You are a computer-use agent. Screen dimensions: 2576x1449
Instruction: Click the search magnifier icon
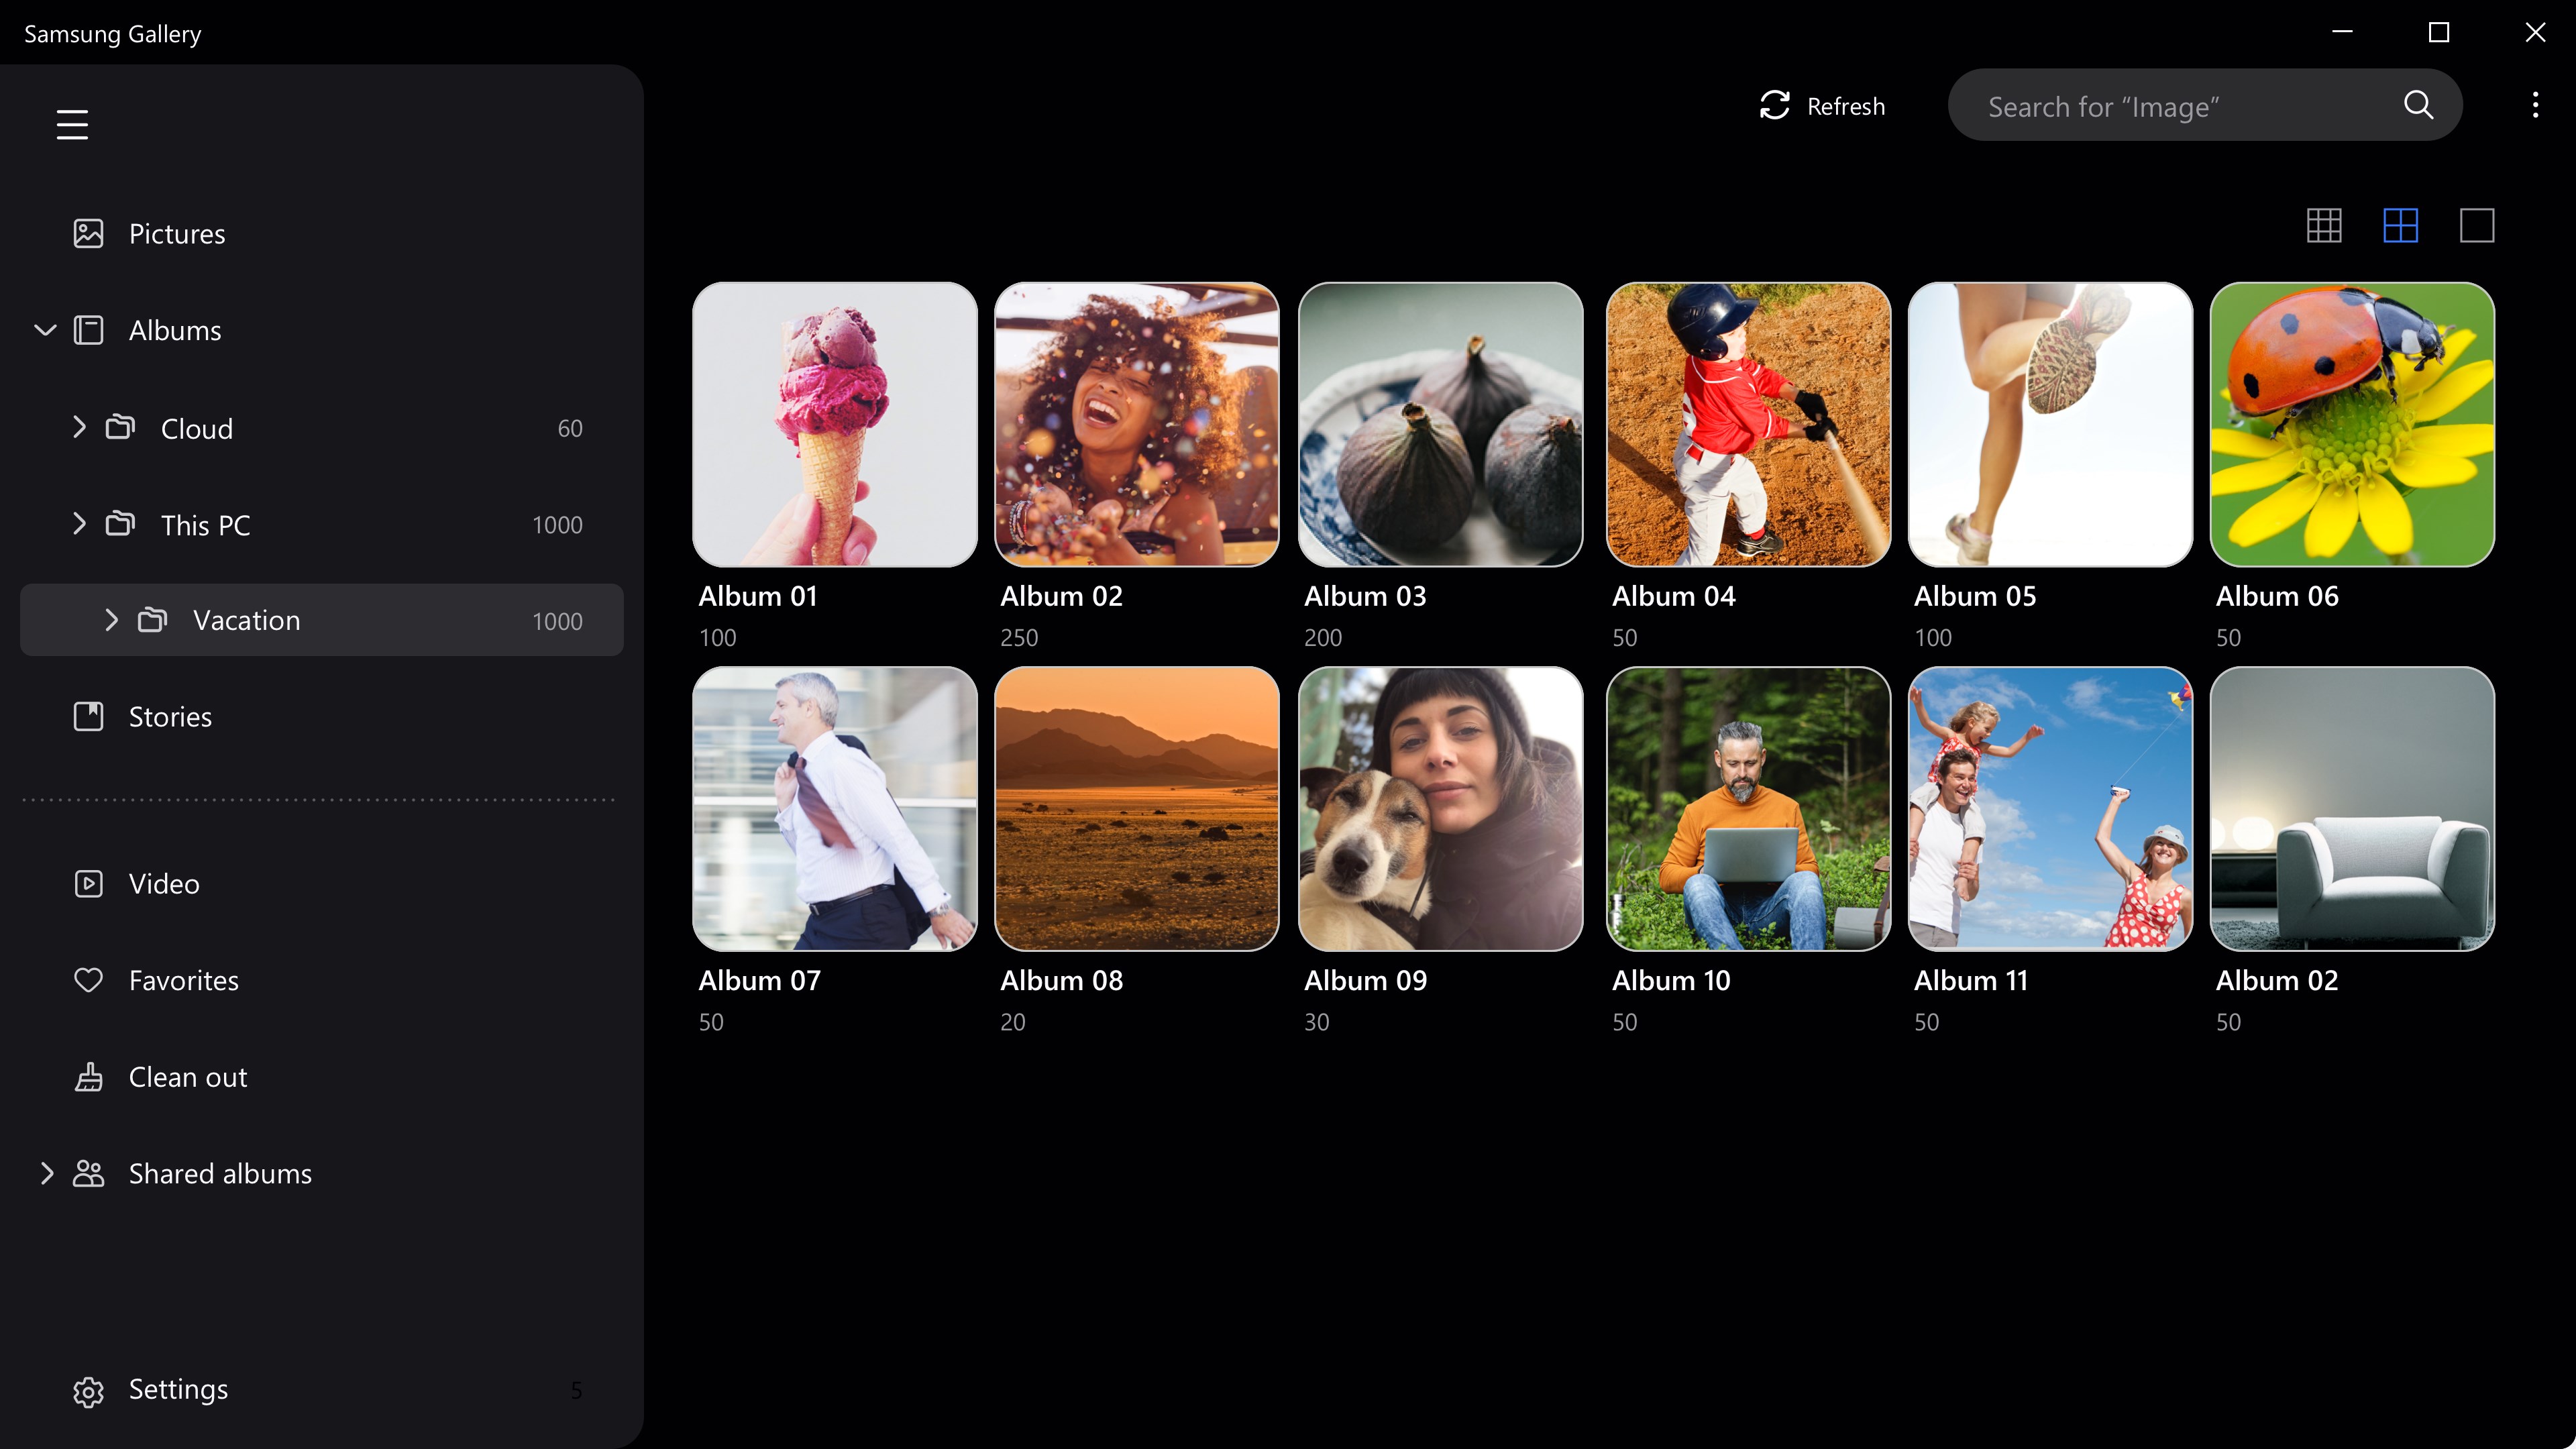click(x=2419, y=105)
